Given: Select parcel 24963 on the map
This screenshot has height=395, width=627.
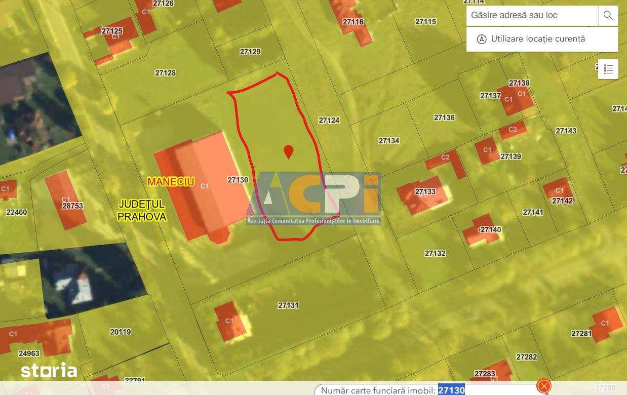Looking at the screenshot, I should (x=28, y=353).
